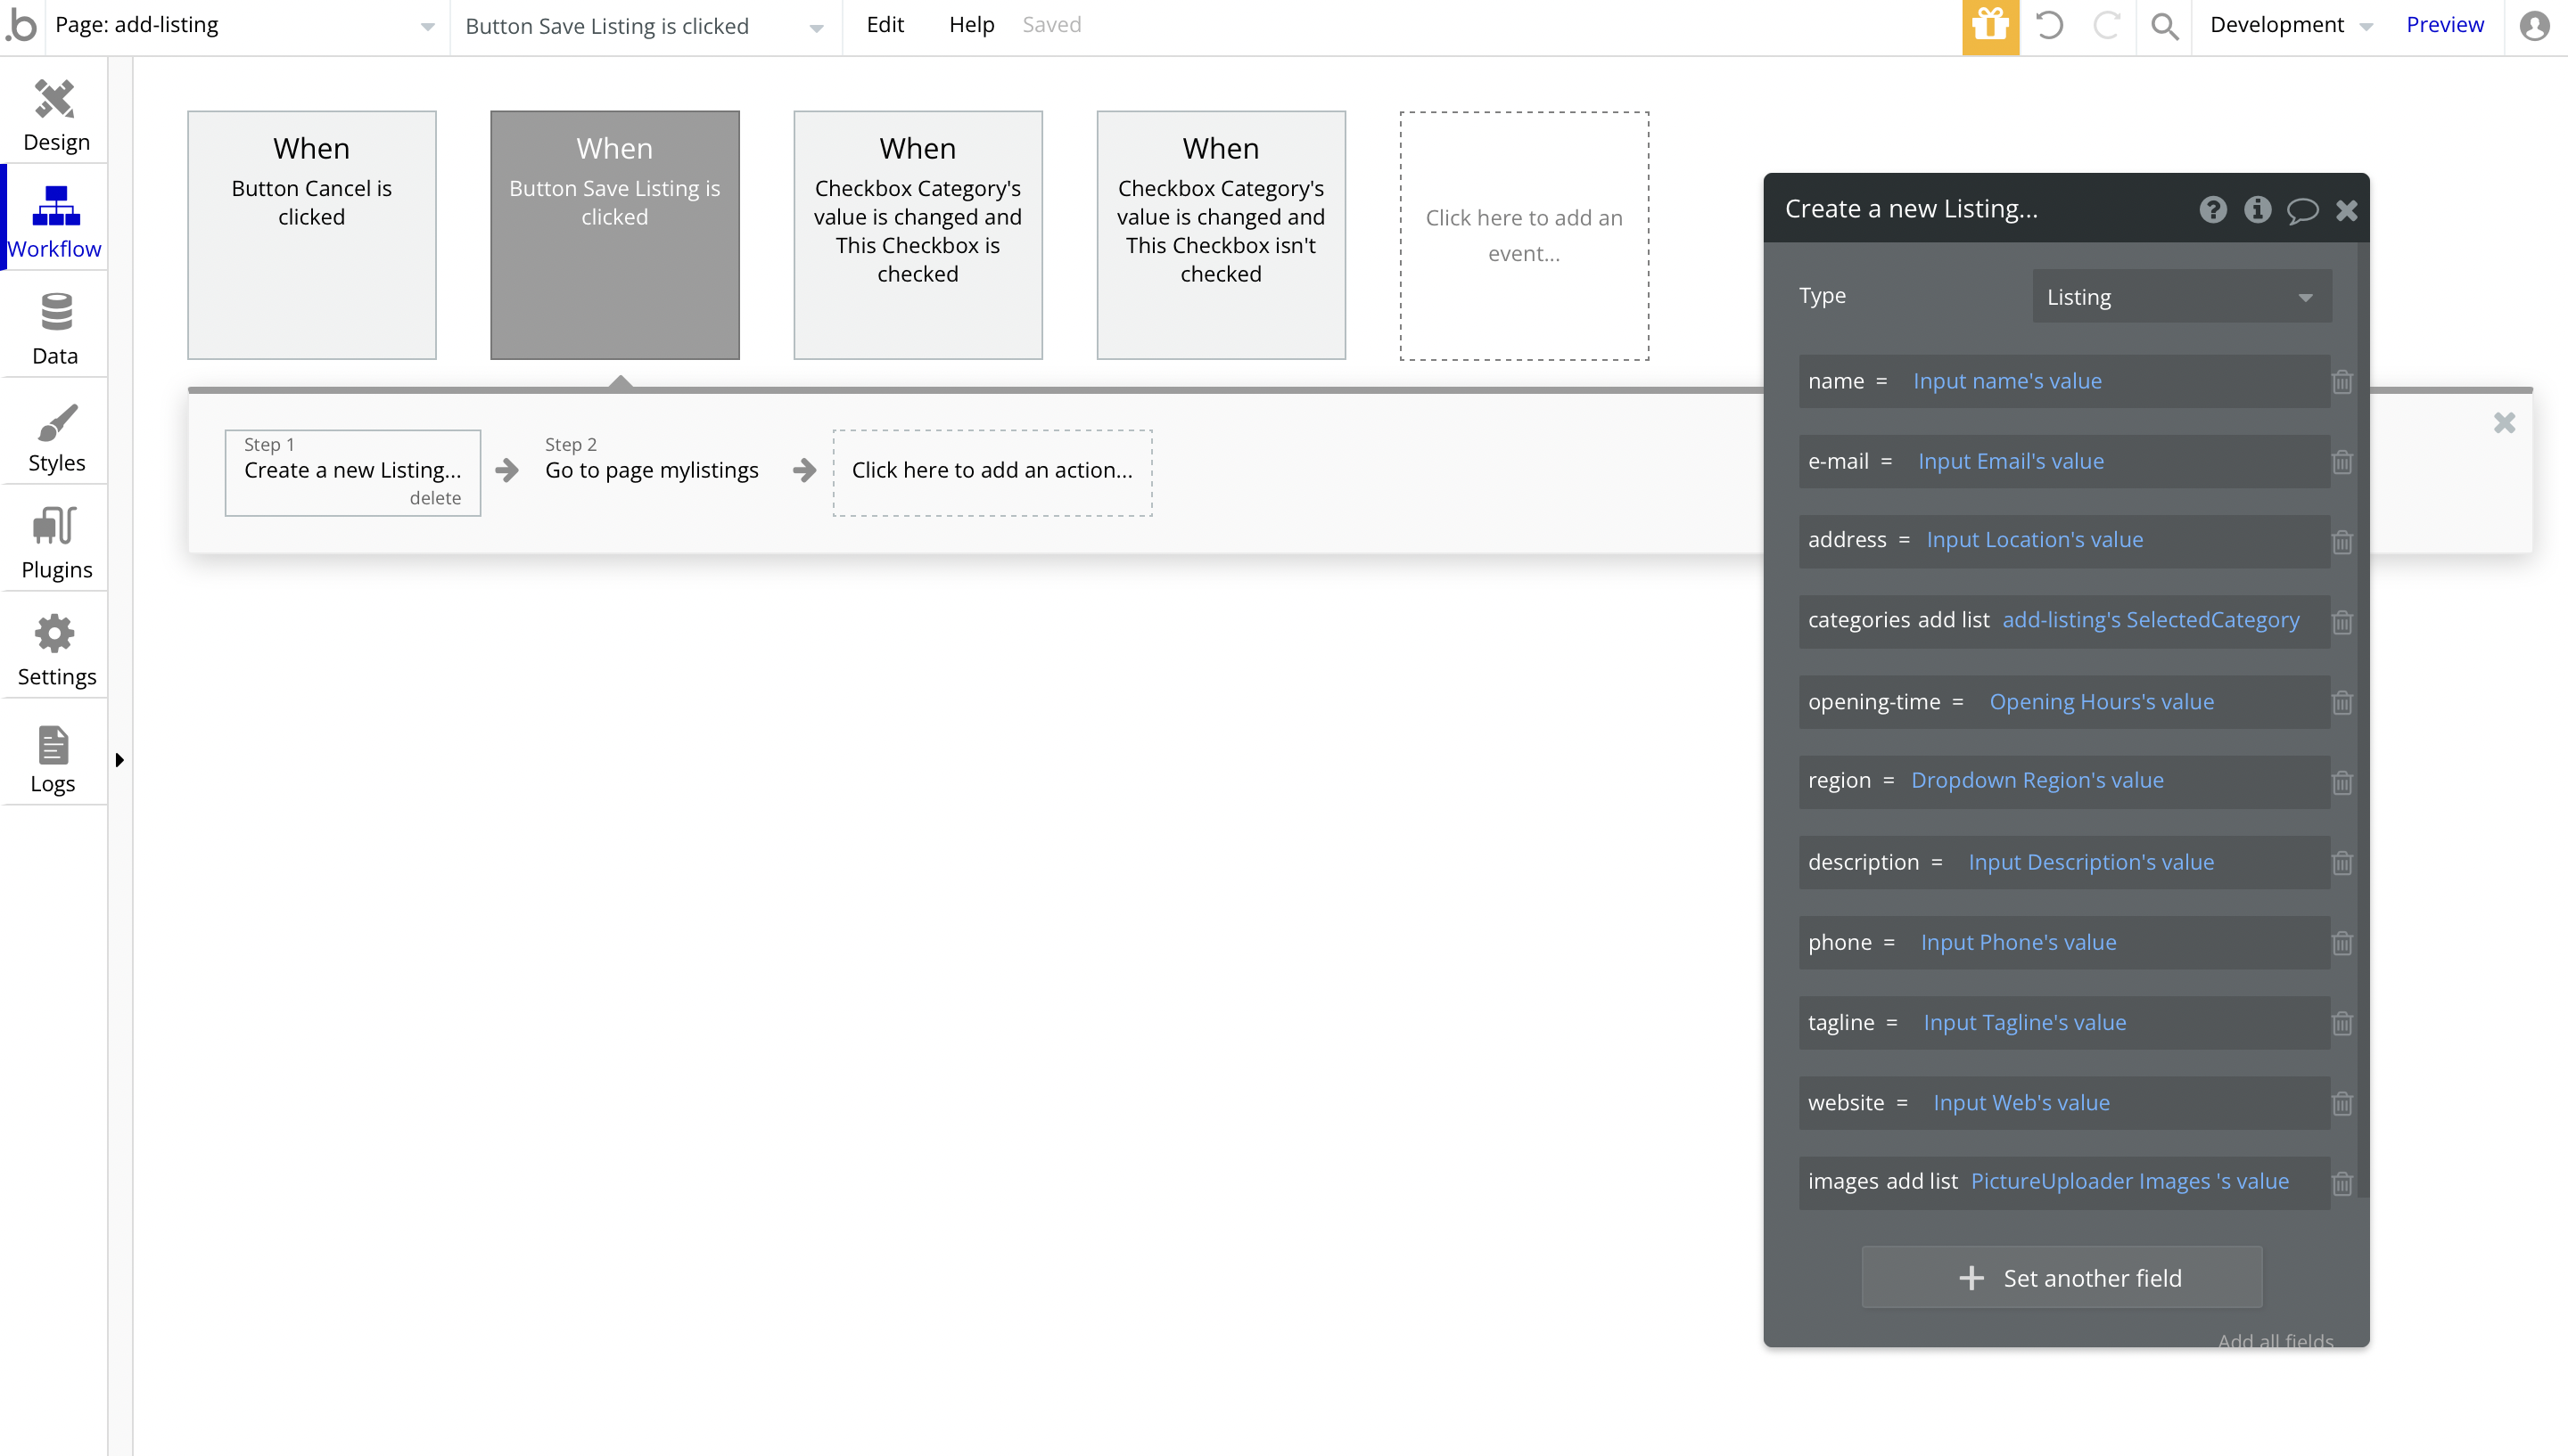Viewport: 2568px width, 1456px height.
Task: Switch to the Data tab
Action: coord(55,328)
